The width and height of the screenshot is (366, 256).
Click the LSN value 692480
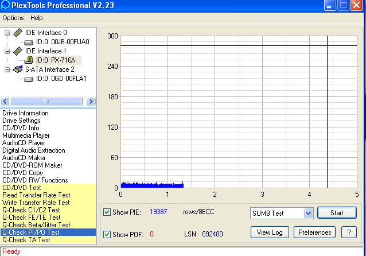[x=212, y=234]
